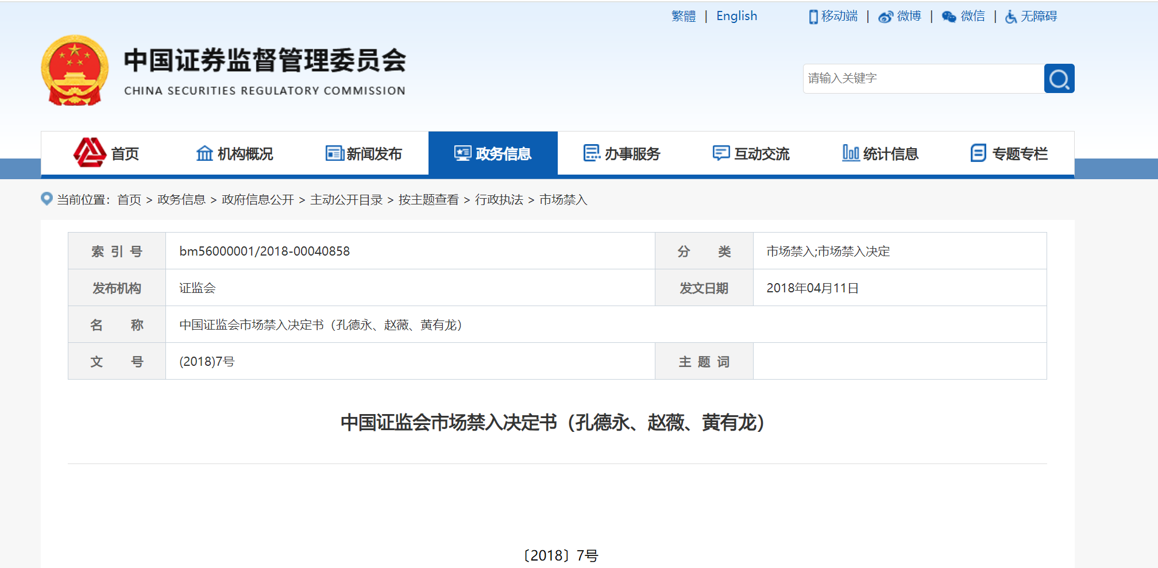
Task: Open the 统计信息 navigation tab
Action: [x=881, y=153]
